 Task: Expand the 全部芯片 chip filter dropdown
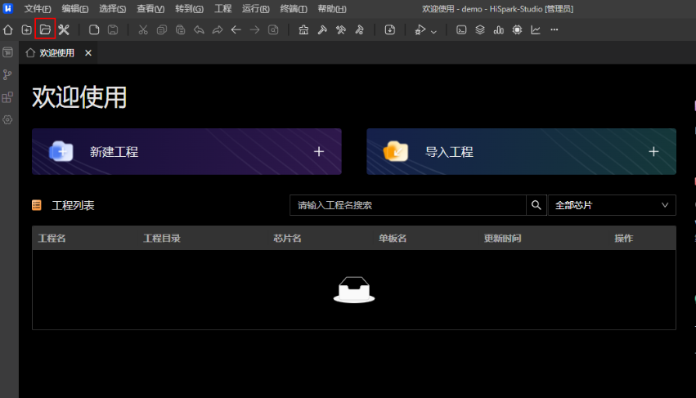[611, 205]
